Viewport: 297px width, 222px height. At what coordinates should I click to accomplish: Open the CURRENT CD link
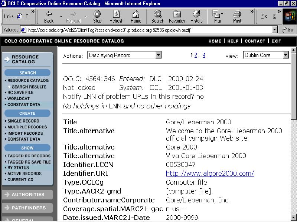[x=20, y=179]
